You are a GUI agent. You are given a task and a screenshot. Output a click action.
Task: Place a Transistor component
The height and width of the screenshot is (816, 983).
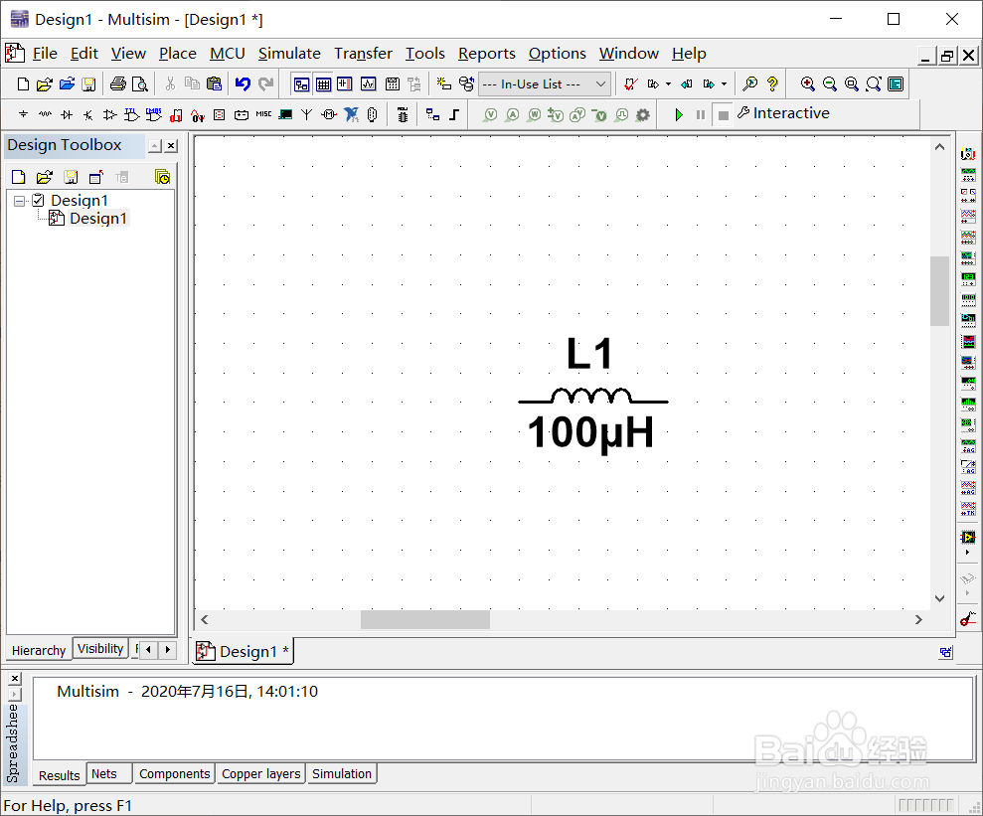pyautogui.click(x=87, y=114)
